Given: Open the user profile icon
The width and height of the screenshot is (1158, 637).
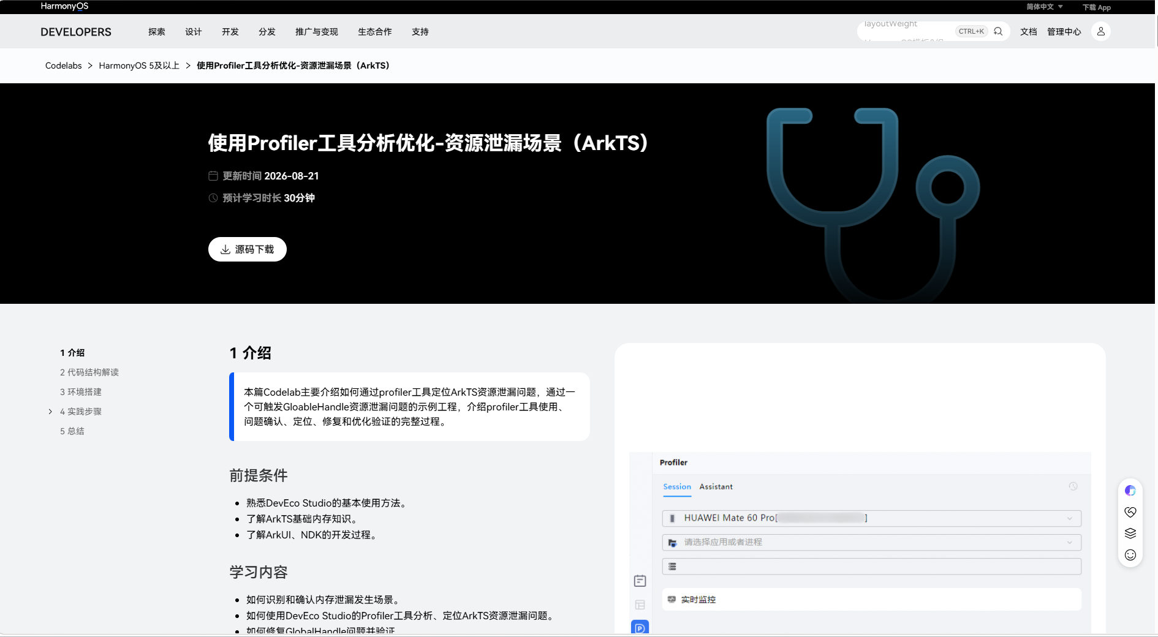Looking at the screenshot, I should (x=1101, y=31).
